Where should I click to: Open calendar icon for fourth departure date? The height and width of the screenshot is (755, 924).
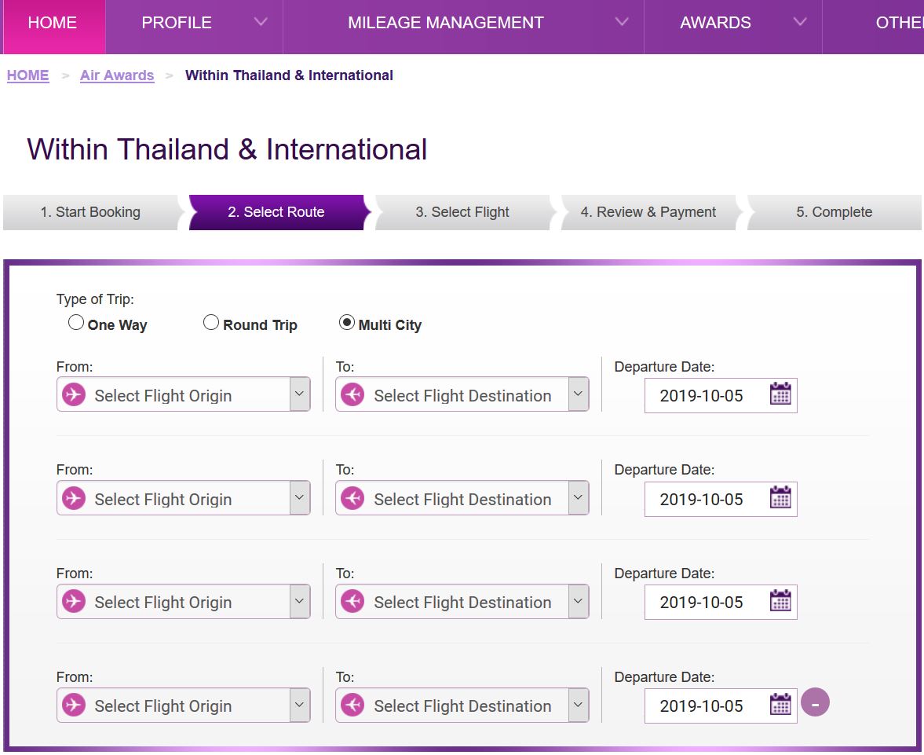click(780, 705)
